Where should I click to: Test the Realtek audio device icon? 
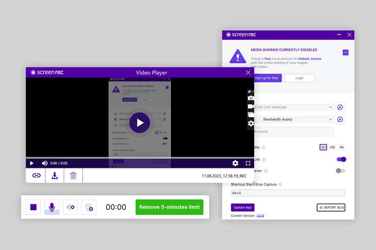340,120
